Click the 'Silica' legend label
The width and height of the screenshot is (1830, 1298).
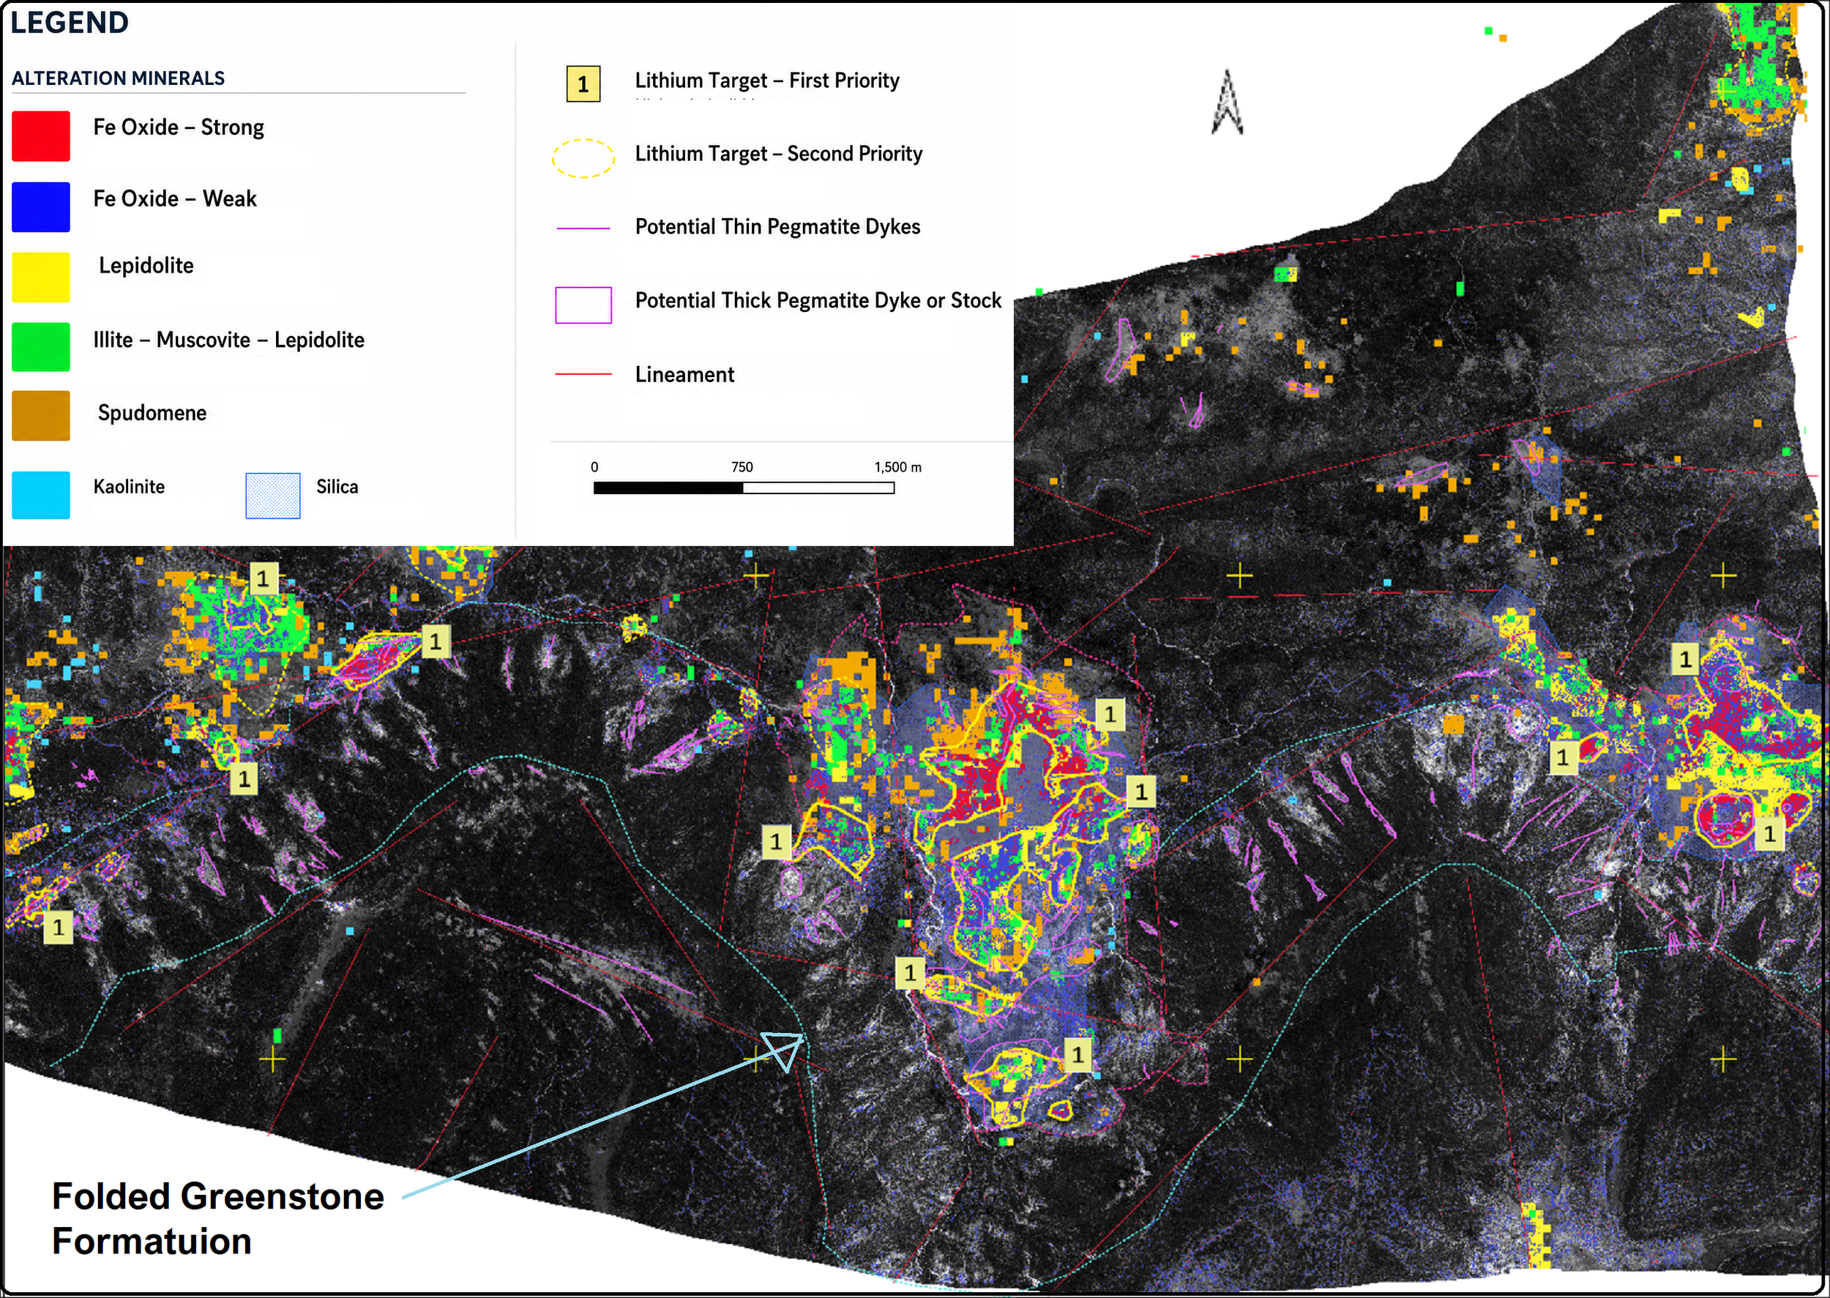click(337, 487)
